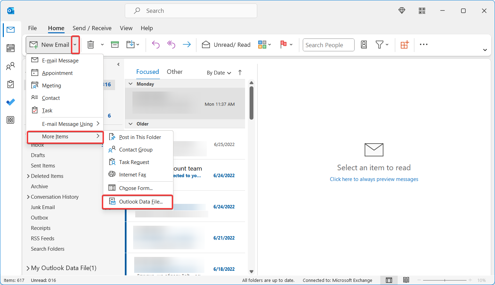Open the Mail view in sidebar

pyautogui.click(x=10, y=30)
